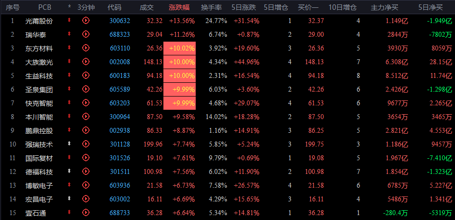
Task: Click the -280.4万 main net buy value
Action: [x=395, y=213]
